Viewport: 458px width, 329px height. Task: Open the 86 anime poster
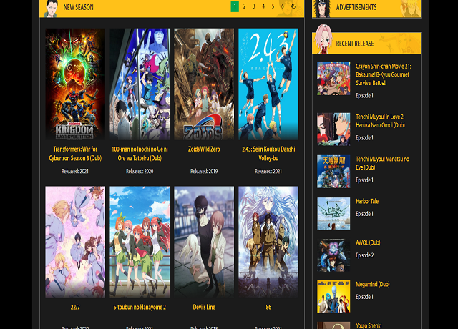click(x=268, y=242)
